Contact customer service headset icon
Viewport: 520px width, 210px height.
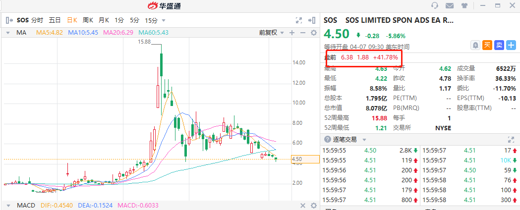435,5
